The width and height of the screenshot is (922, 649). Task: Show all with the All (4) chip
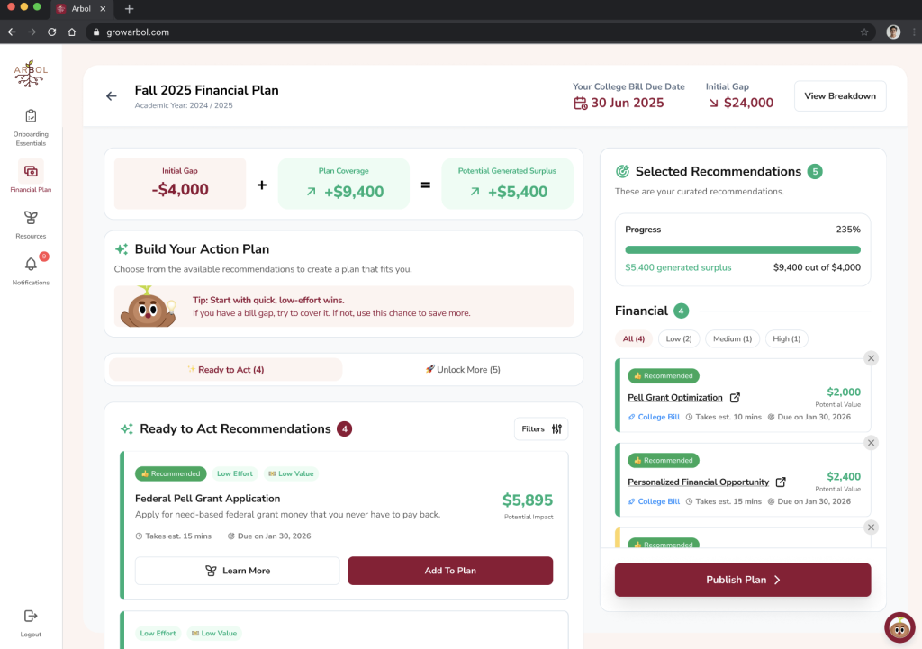point(634,339)
